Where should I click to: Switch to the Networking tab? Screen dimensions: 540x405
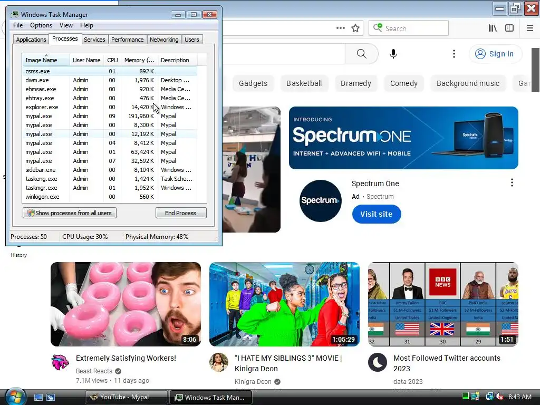[164, 40]
